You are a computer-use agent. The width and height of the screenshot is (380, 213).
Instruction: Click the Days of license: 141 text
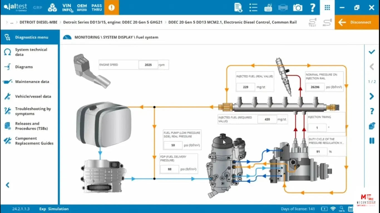click(298, 209)
